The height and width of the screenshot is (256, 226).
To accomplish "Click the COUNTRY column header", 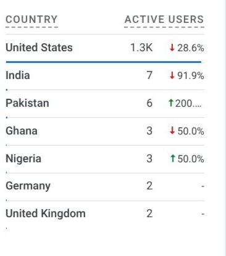I will (x=31, y=20).
